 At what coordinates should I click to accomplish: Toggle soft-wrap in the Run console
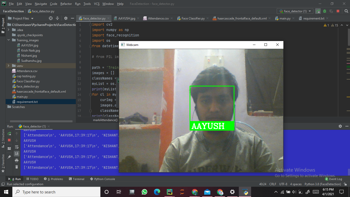(16, 147)
